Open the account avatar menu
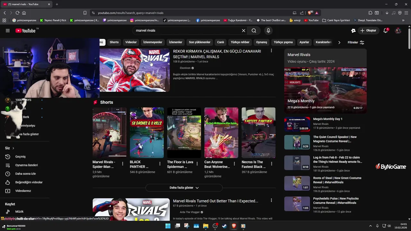 pyautogui.click(x=398, y=30)
